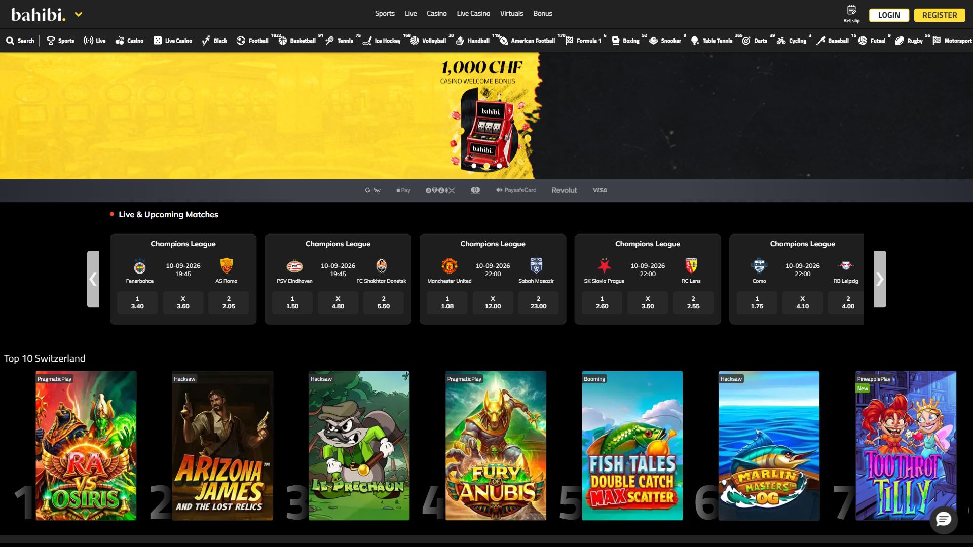Show previous matches with left arrow
This screenshot has width=973, height=547.
(x=93, y=279)
